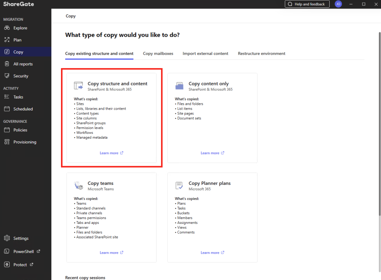381x280 pixels.
Task: Click the Buckets list entry
Action: pos(183,213)
